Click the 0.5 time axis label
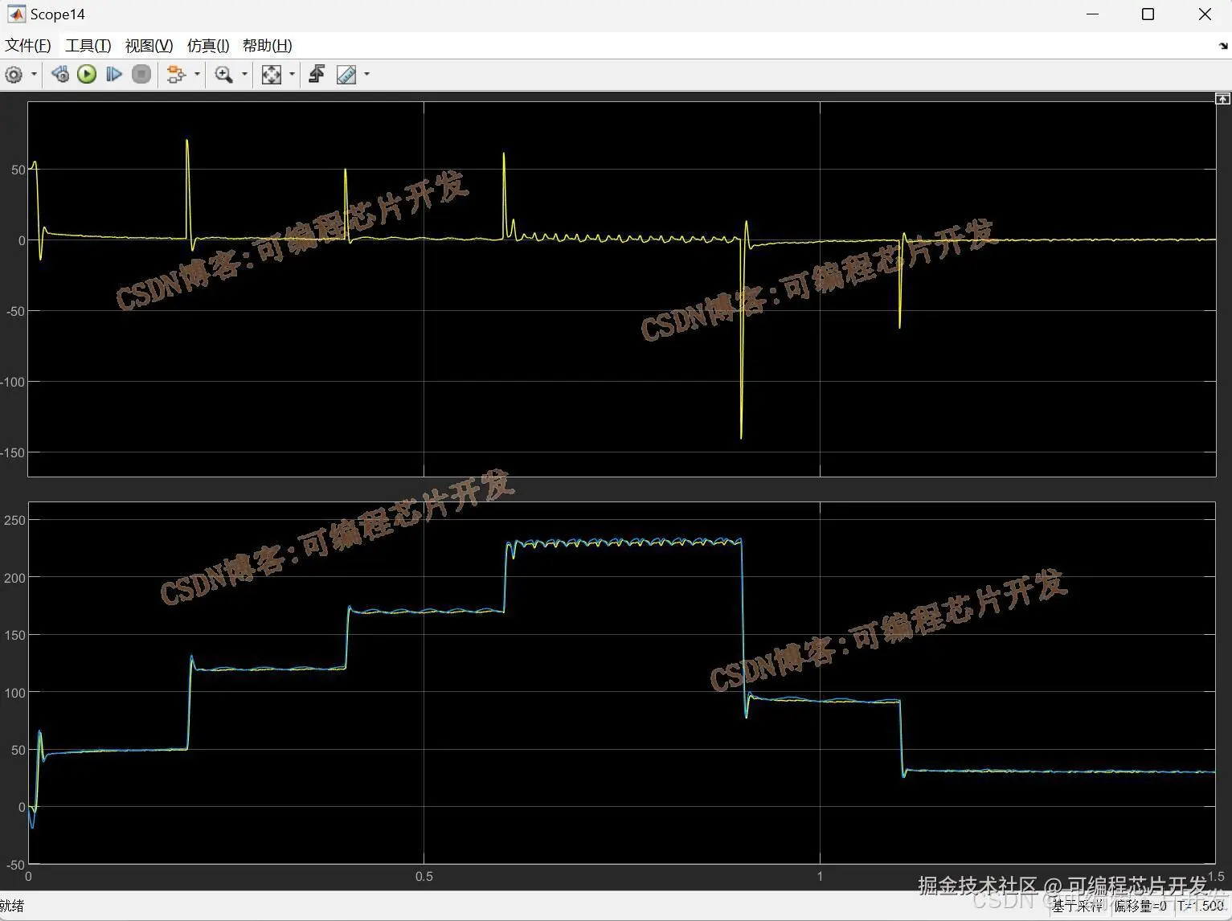The image size is (1232, 921). point(424,877)
